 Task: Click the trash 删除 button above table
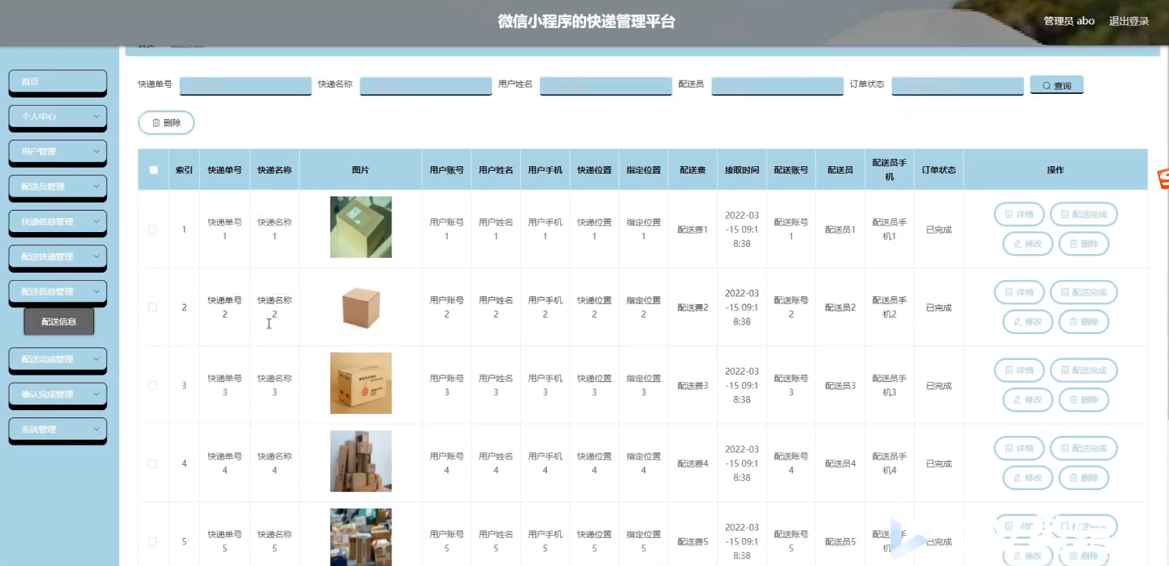pos(166,123)
